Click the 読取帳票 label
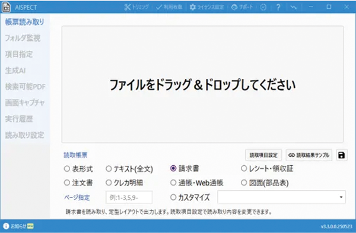Viewport: 356px width, 233px height. click(75, 155)
